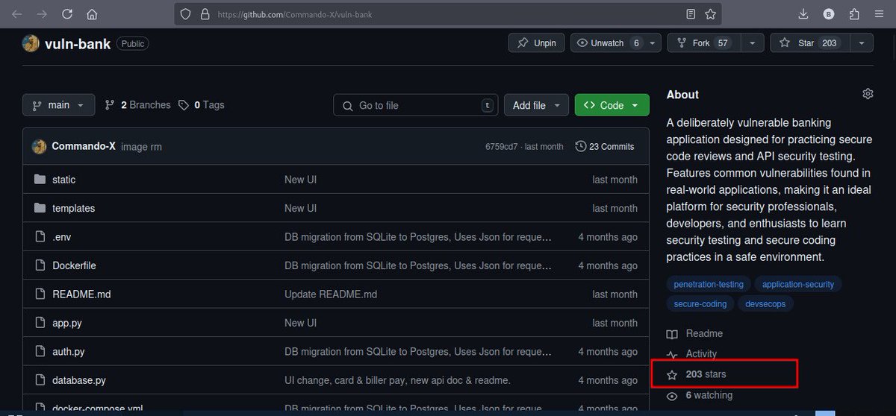Open the 23 Commits history link

coord(605,147)
